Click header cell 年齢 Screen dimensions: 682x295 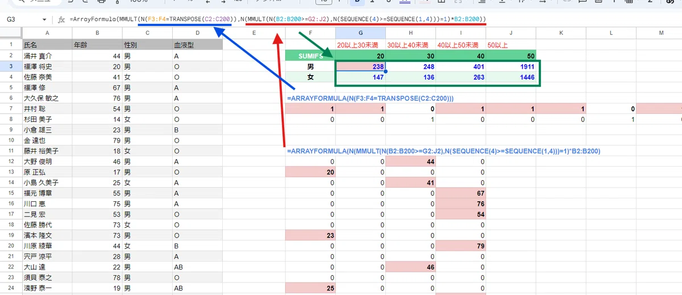click(x=97, y=44)
